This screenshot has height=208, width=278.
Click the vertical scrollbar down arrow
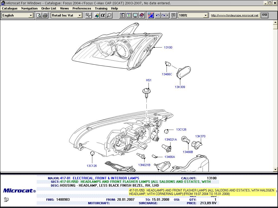click(x=275, y=170)
